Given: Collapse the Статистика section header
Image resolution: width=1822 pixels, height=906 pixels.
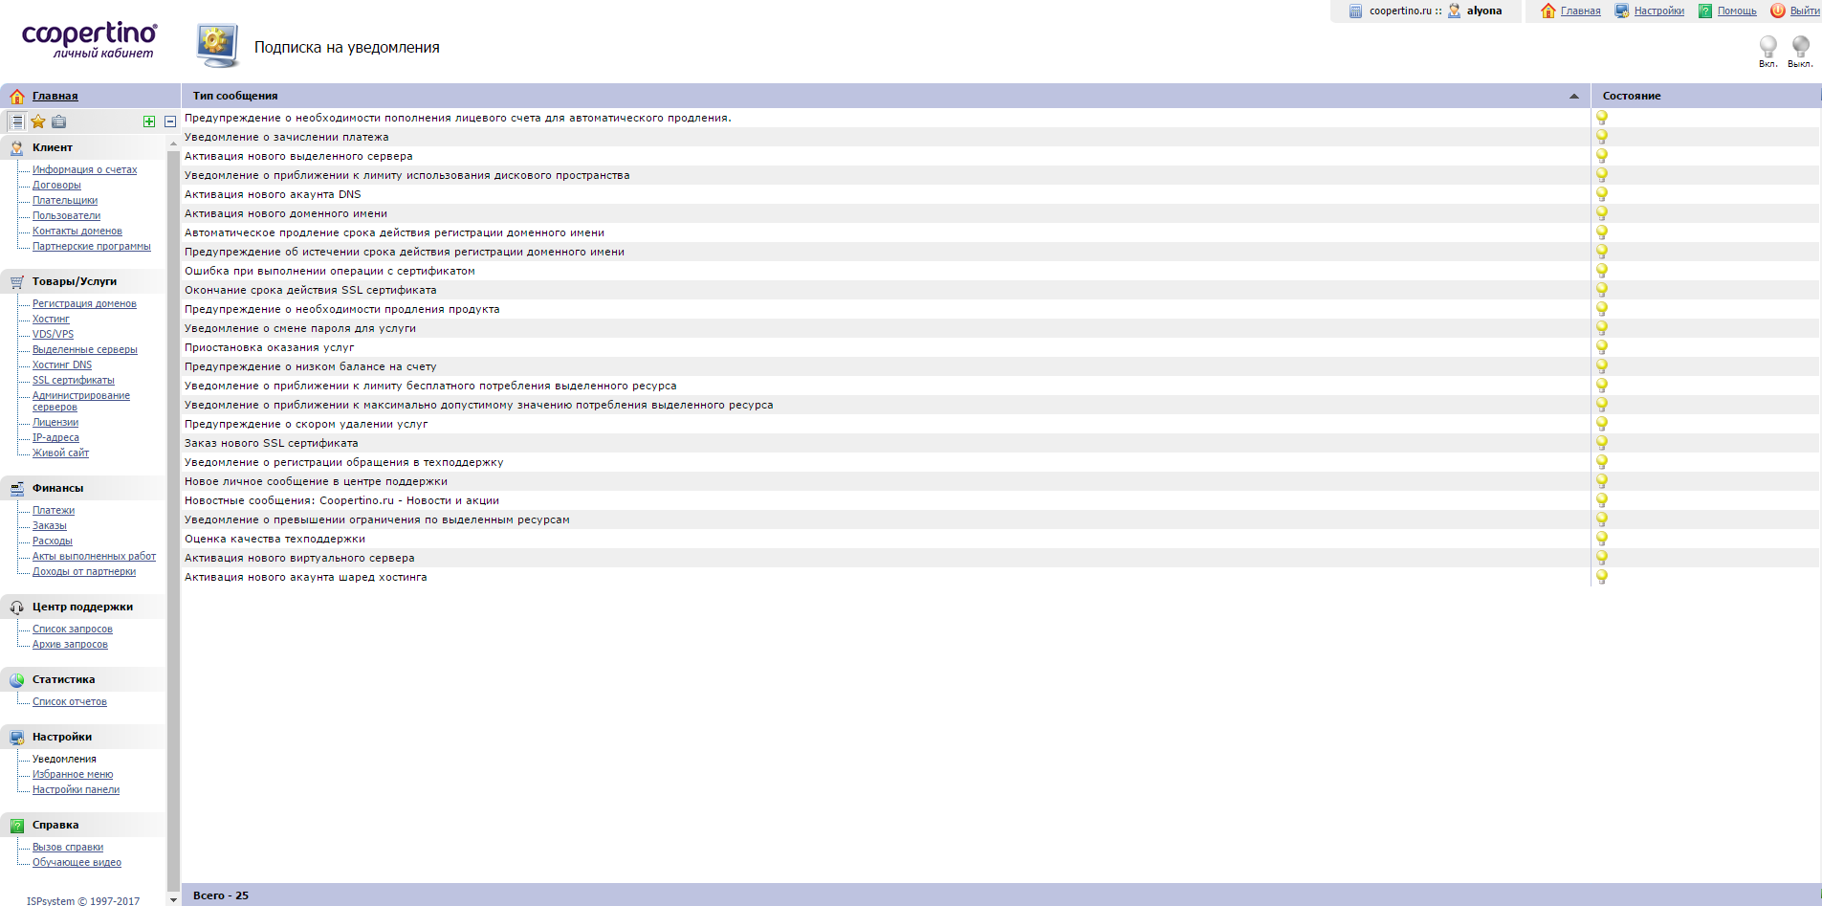Looking at the screenshot, I should pos(83,679).
